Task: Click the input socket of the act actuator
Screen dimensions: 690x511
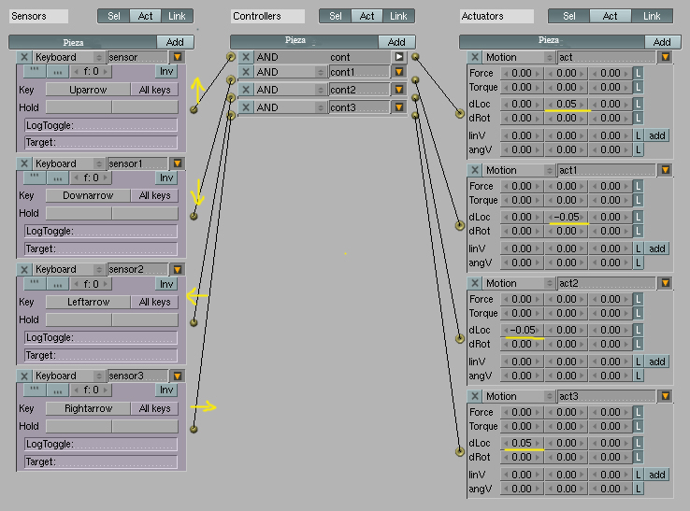Action: click(x=460, y=113)
